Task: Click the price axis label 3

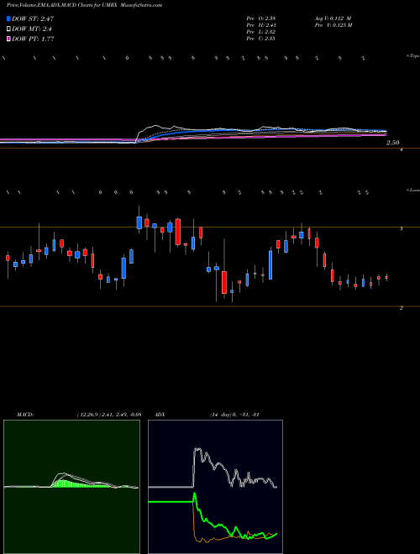Action: pos(401,229)
